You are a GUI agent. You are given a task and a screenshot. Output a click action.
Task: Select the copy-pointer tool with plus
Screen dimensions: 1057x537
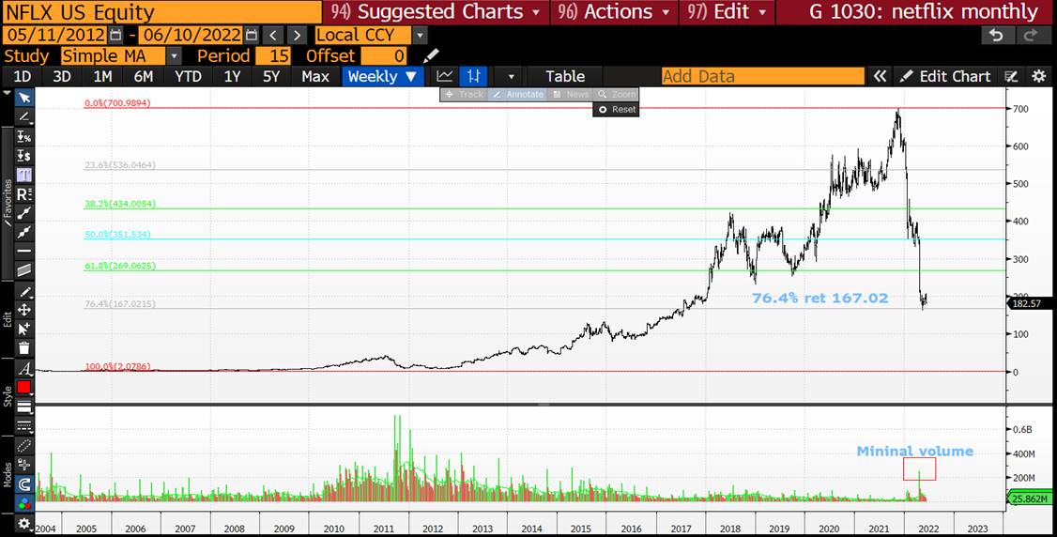[24, 329]
